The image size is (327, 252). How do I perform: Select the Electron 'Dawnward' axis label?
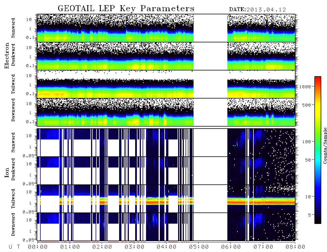click(13, 110)
